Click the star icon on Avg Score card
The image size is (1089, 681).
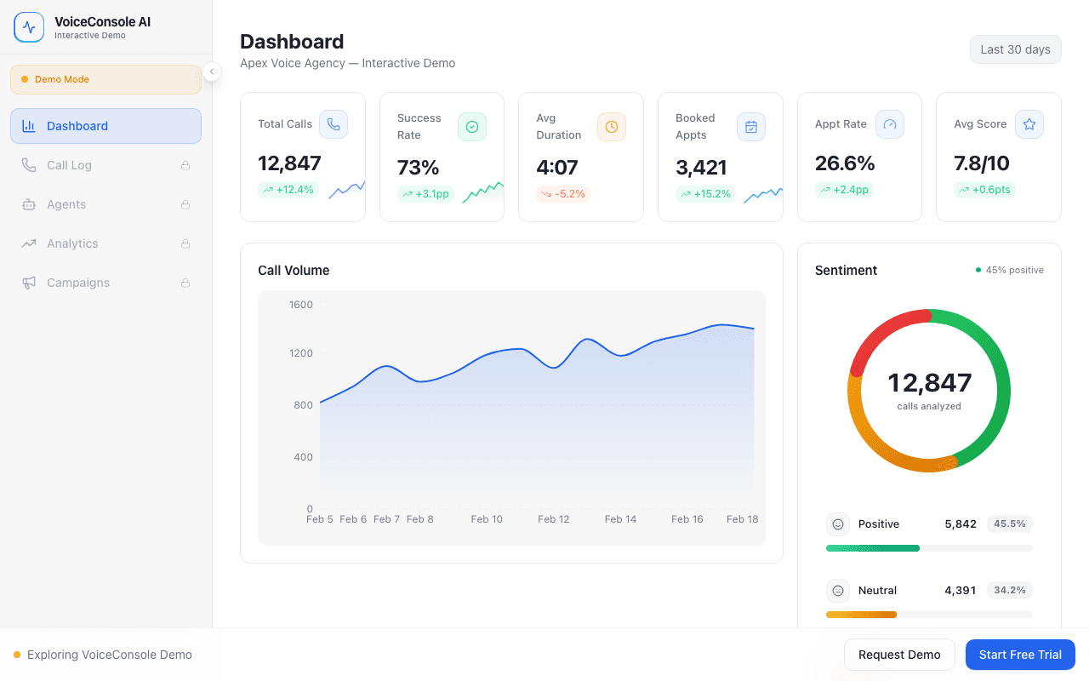(x=1029, y=124)
